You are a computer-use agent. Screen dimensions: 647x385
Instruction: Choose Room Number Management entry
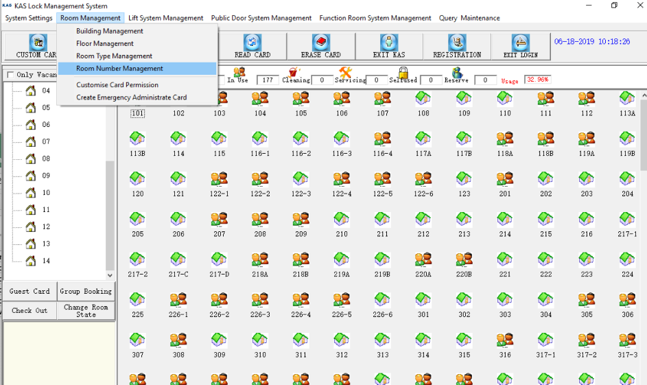pyautogui.click(x=137, y=69)
